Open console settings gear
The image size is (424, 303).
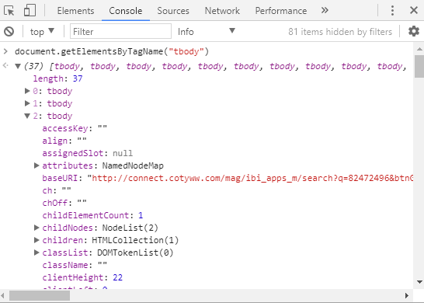pyautogui.click(x=414, y=31)
